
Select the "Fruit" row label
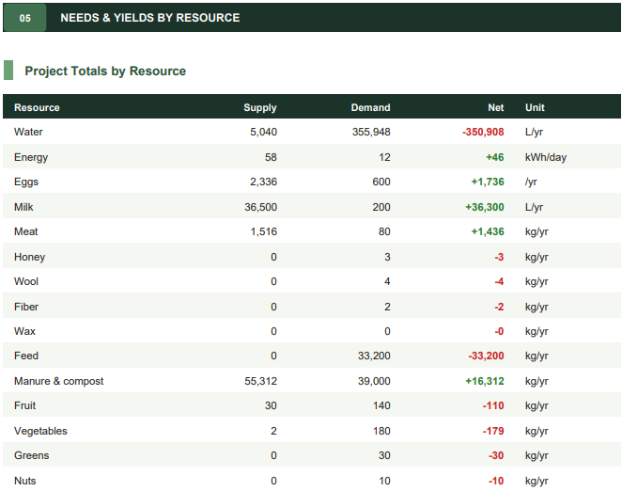click(25, 405)
